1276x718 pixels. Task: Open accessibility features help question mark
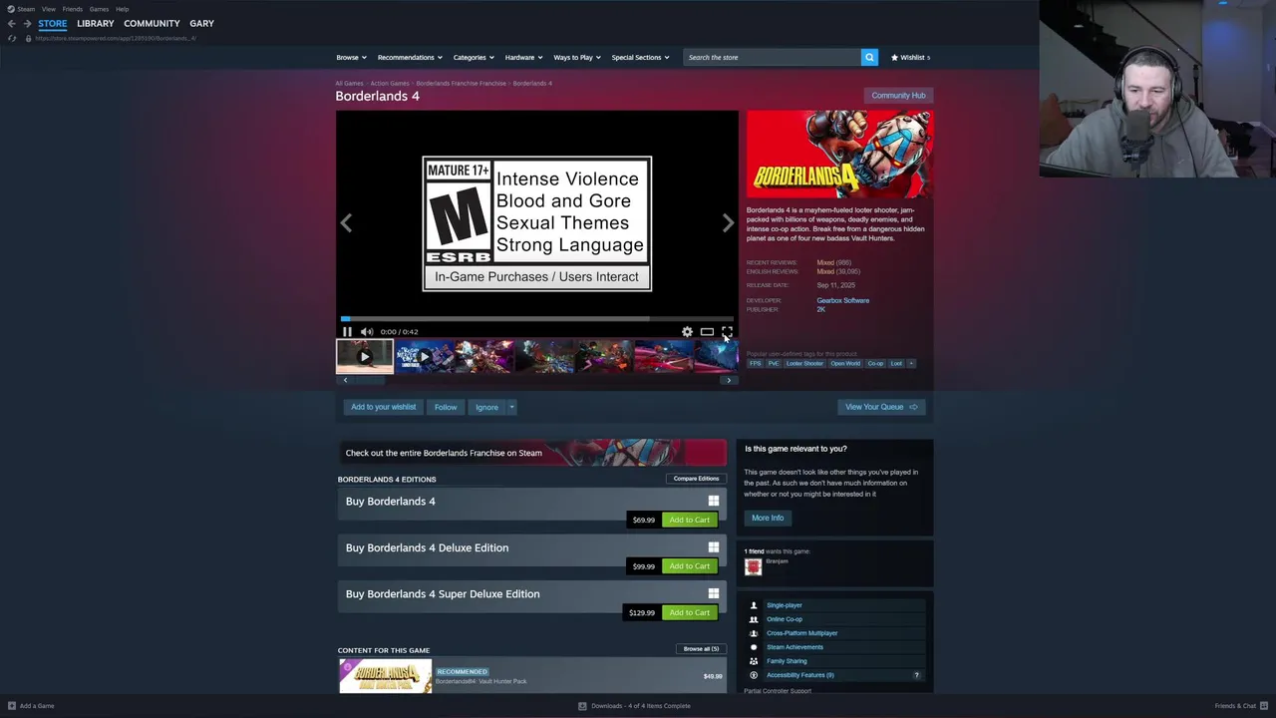916,675
